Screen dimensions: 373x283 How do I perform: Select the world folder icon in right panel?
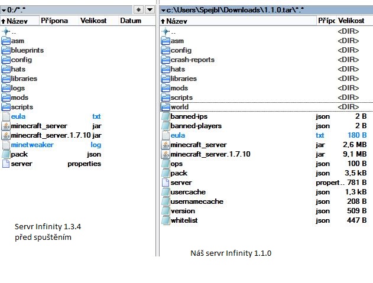(x=166, y=107)
